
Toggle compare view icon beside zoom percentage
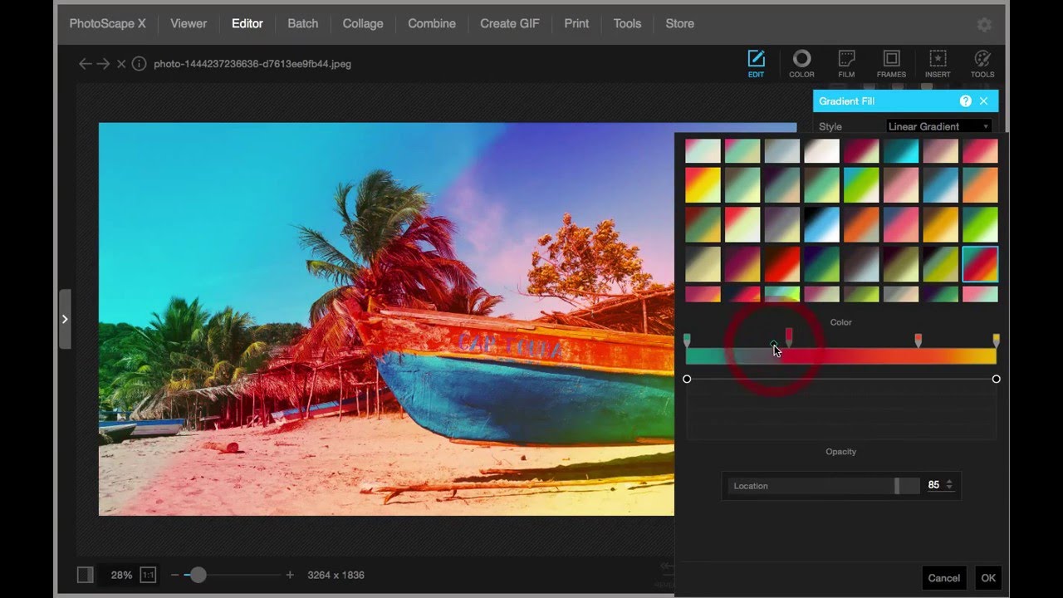(x=85, y=575)
